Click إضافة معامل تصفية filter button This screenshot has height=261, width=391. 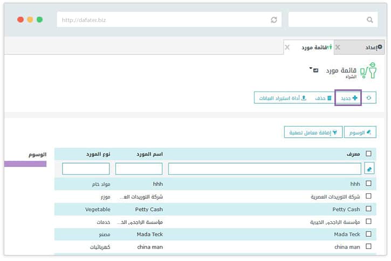[x=313, y=132]
